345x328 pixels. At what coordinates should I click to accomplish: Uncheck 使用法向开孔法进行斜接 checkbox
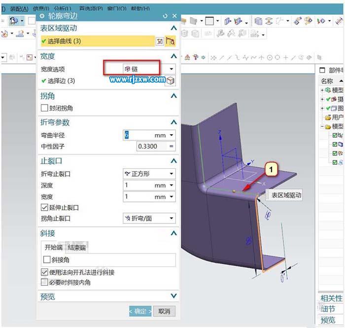click(x=44, y=272)
